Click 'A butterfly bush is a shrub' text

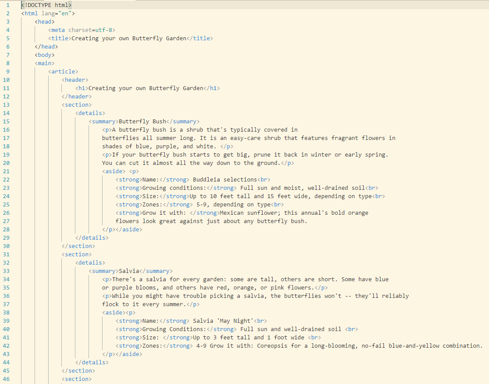(x=157, y=130)
